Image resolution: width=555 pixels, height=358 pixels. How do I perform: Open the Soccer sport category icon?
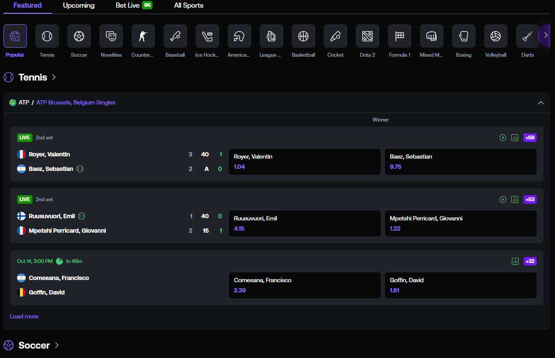[79, 36]
